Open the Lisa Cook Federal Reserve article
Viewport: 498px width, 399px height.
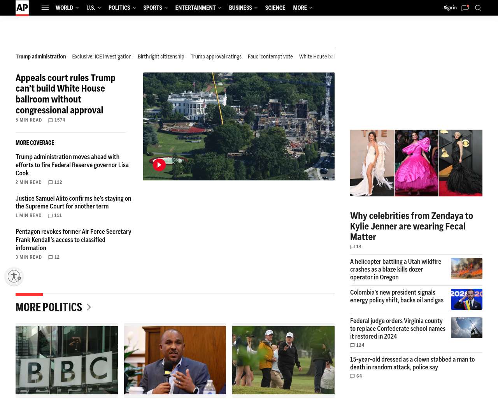72,165
